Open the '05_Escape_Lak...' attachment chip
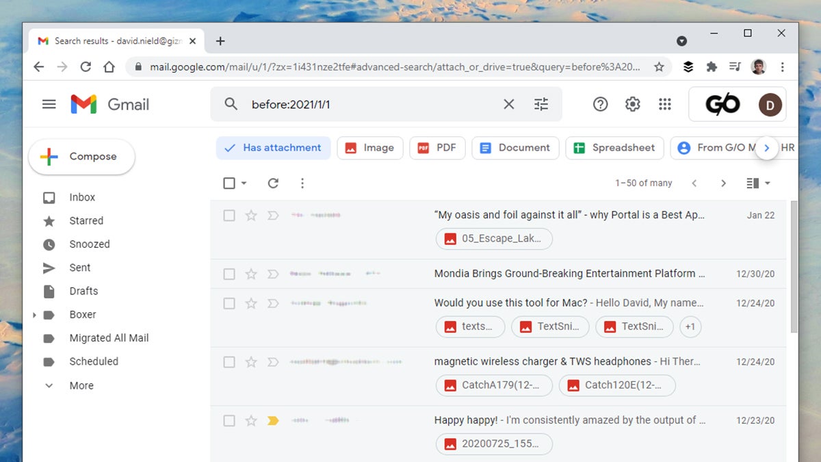 [x=494, y=239]
